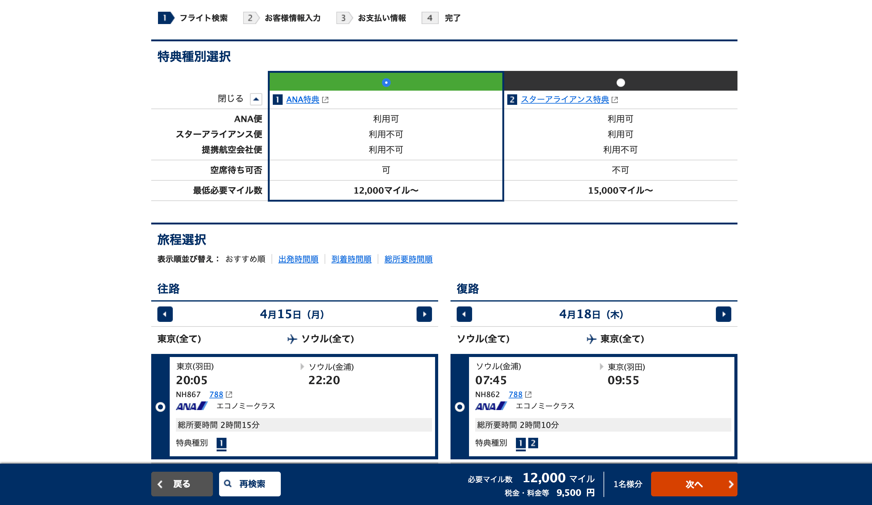Open the スターアライアンス特典 external link icon
This screenshot has width=872, height=505.
(x=615, y=100)
